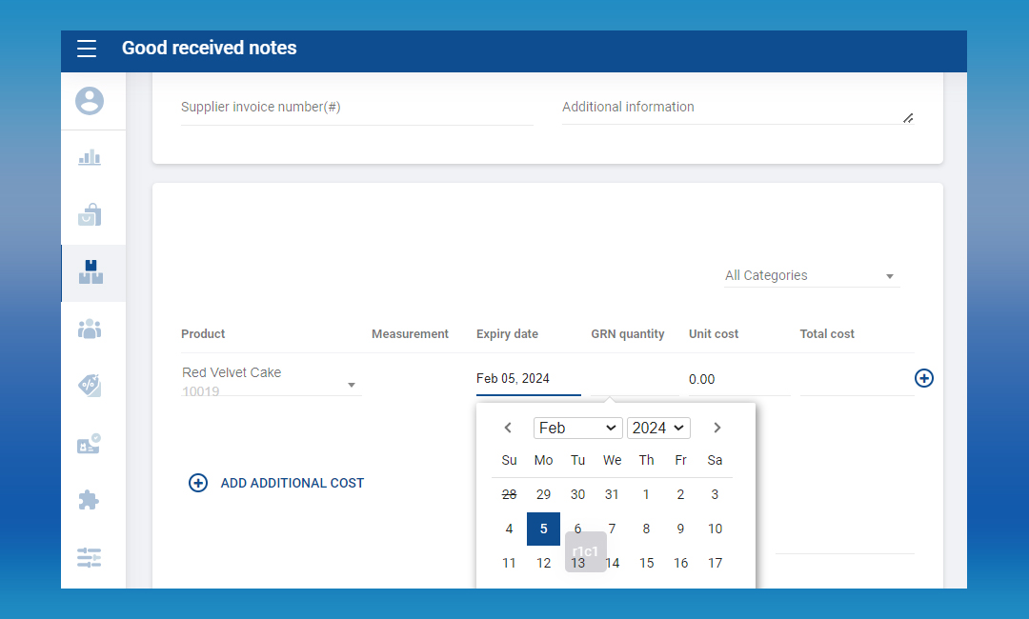This screenshot has width=1029, height=619.
Task: Open the customers group icon
Action: [x=90, y=329]
